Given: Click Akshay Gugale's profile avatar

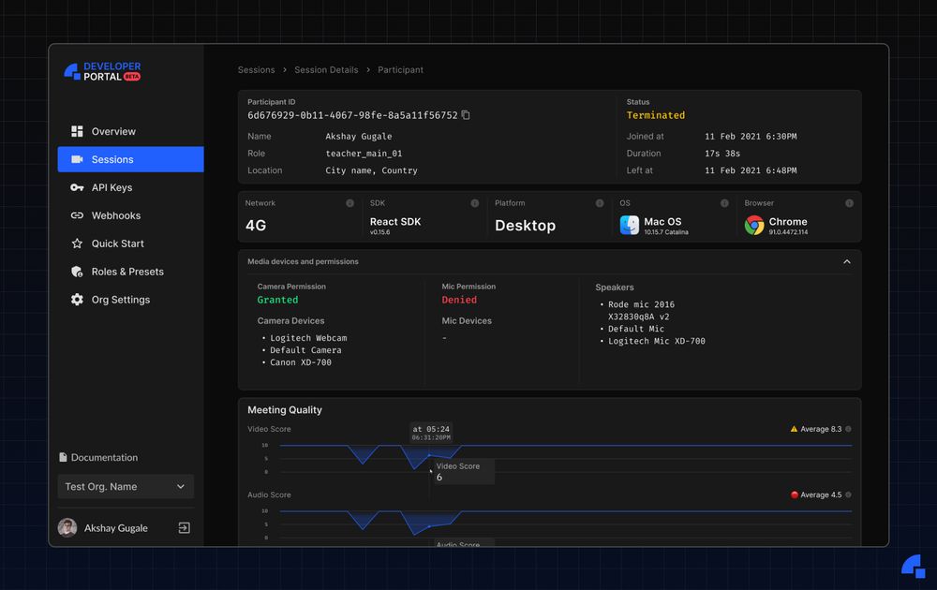Looking at the screenshot, I should [67, 527].
